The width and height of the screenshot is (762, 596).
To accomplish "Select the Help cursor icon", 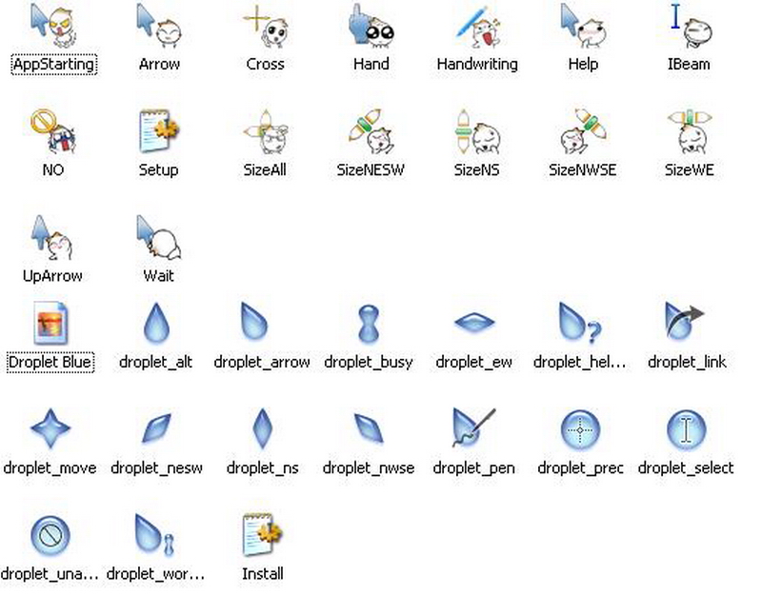I will [x=583, y=25].
